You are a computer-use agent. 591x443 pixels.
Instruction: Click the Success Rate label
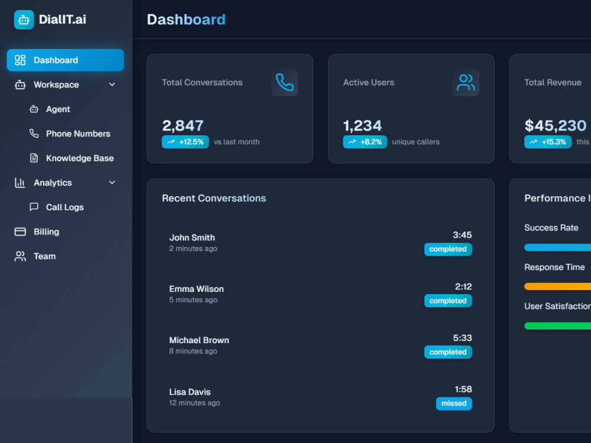[x=551, y=227]
